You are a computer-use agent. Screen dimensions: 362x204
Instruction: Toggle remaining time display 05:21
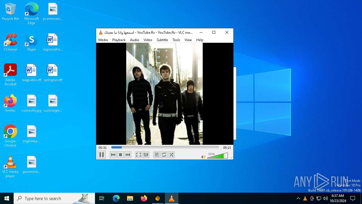(x=227, y=148)
